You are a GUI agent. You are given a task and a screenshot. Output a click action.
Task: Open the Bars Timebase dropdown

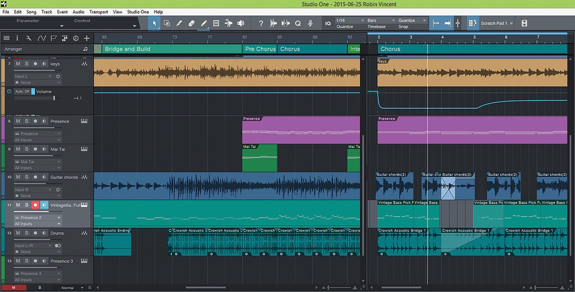(379, 21)
